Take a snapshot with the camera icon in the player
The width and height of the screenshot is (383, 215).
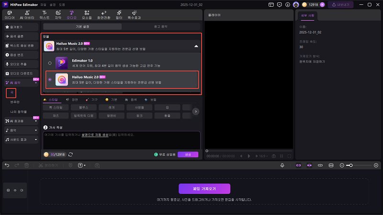(x=274, y=156)
